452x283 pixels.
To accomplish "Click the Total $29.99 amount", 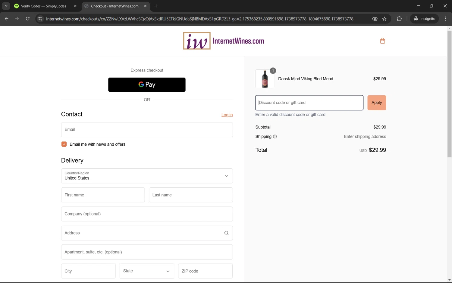I will pyautogui.click(x=377, y=150).
